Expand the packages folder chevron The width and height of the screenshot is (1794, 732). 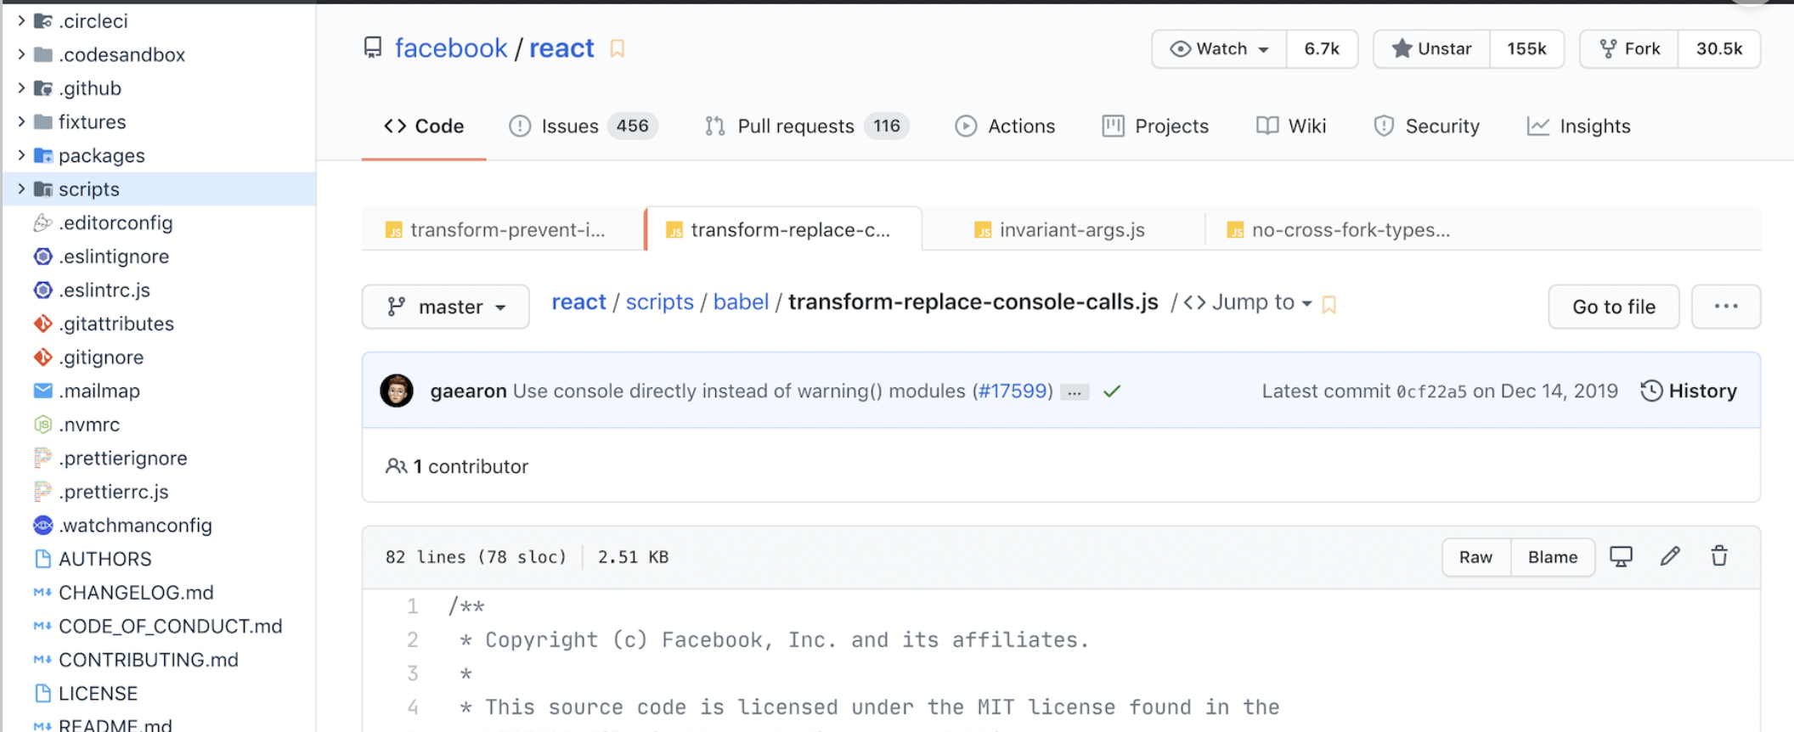click(x=21, y=155)
